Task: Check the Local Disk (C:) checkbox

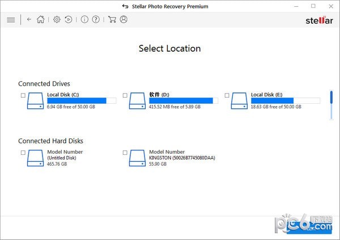Action: 23,95
